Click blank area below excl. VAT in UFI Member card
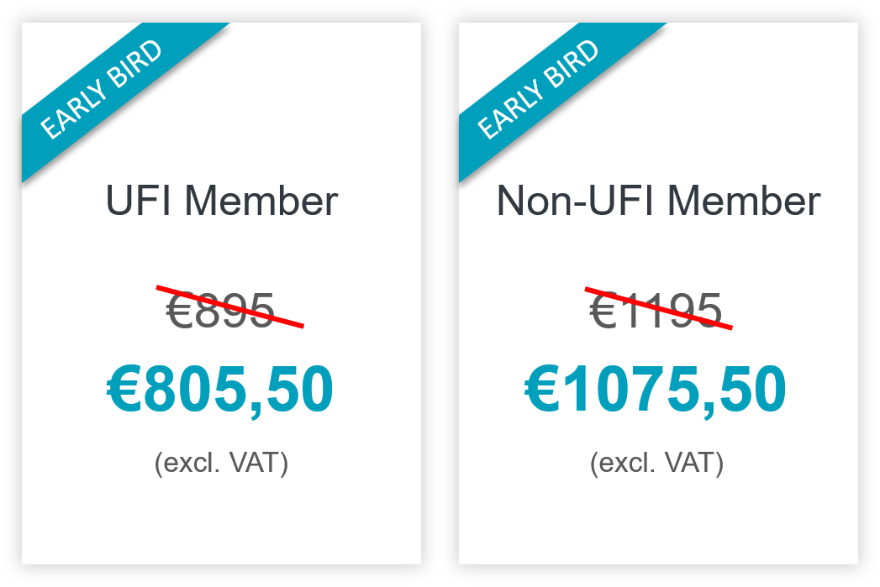Screen dimensions: 880x587 pos(221,521)
